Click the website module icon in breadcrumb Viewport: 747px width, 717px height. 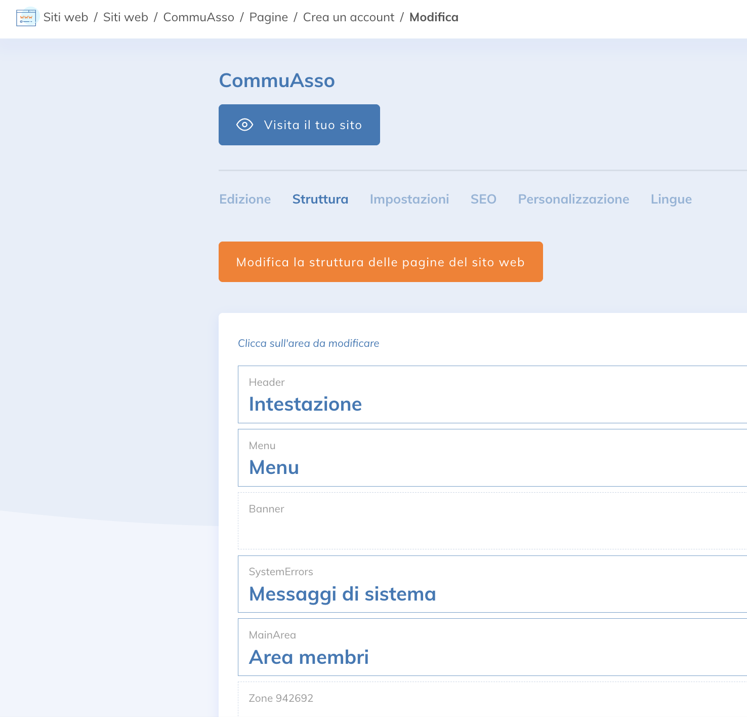tap(26, 18)
